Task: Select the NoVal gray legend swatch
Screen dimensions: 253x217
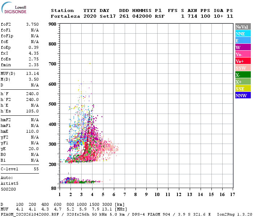Action: point(243,27)
